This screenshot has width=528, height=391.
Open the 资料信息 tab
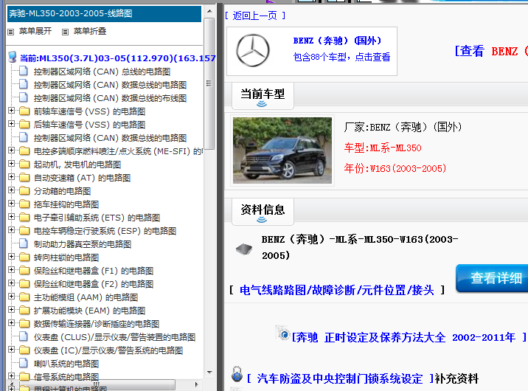coord(263,212)
